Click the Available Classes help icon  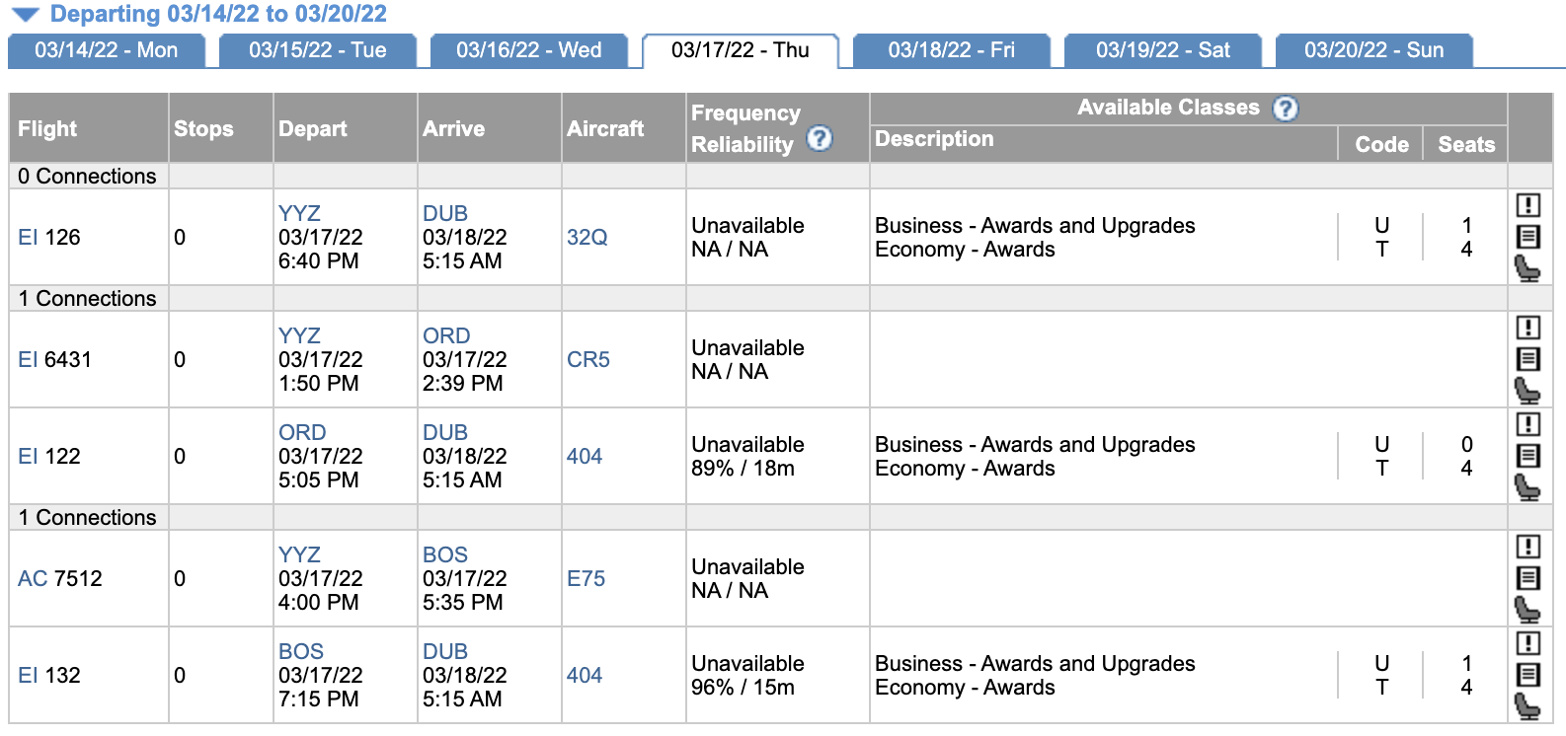coord(1285,109)
